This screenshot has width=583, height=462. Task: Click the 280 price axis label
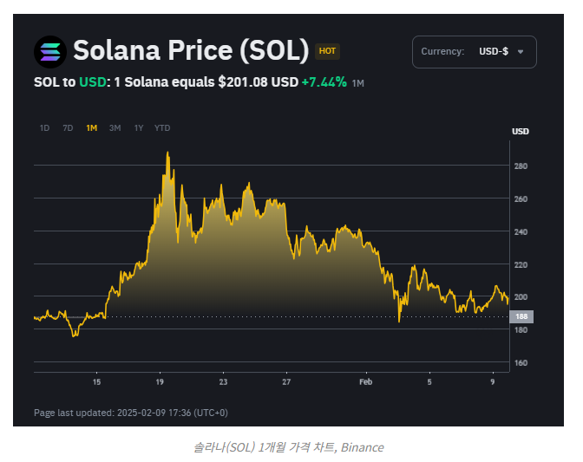(x=521, y=166)
